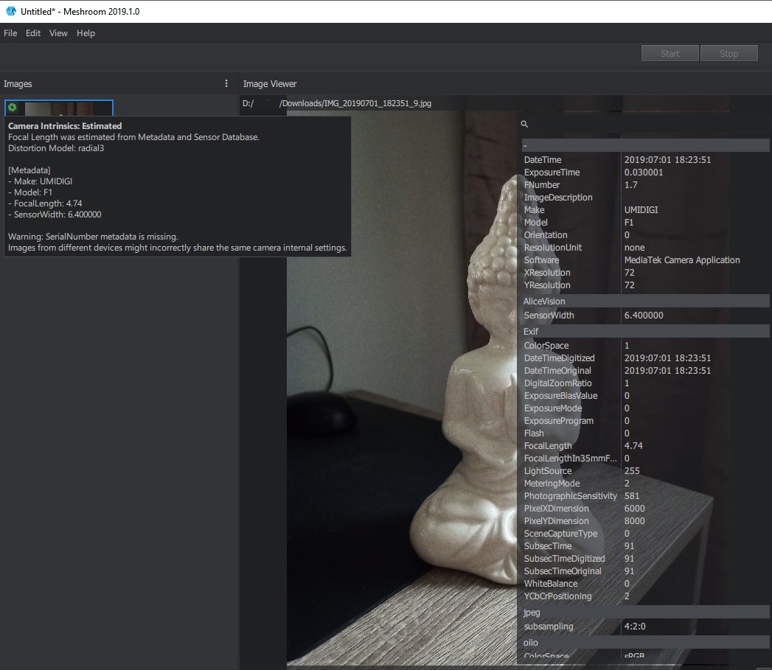Collapse the unnamed top metadata group
The height and width of the screenshot is (670, 772).
tap(643, 144)
